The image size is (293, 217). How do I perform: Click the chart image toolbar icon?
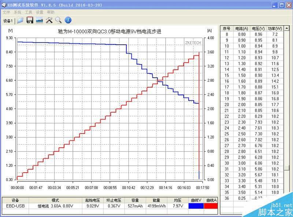[x=40, y=20]
